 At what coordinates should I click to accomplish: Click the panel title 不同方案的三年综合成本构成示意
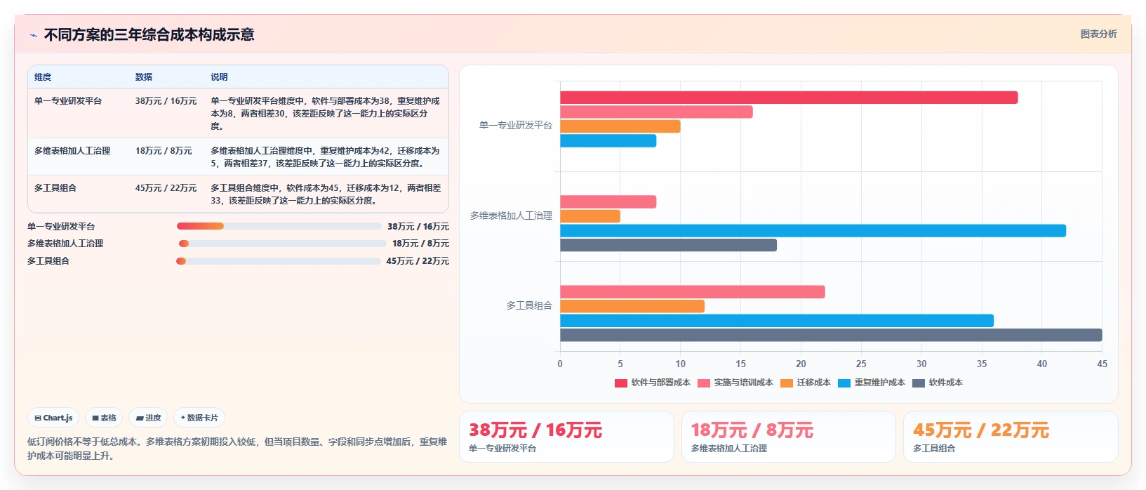tap(149, 34)
